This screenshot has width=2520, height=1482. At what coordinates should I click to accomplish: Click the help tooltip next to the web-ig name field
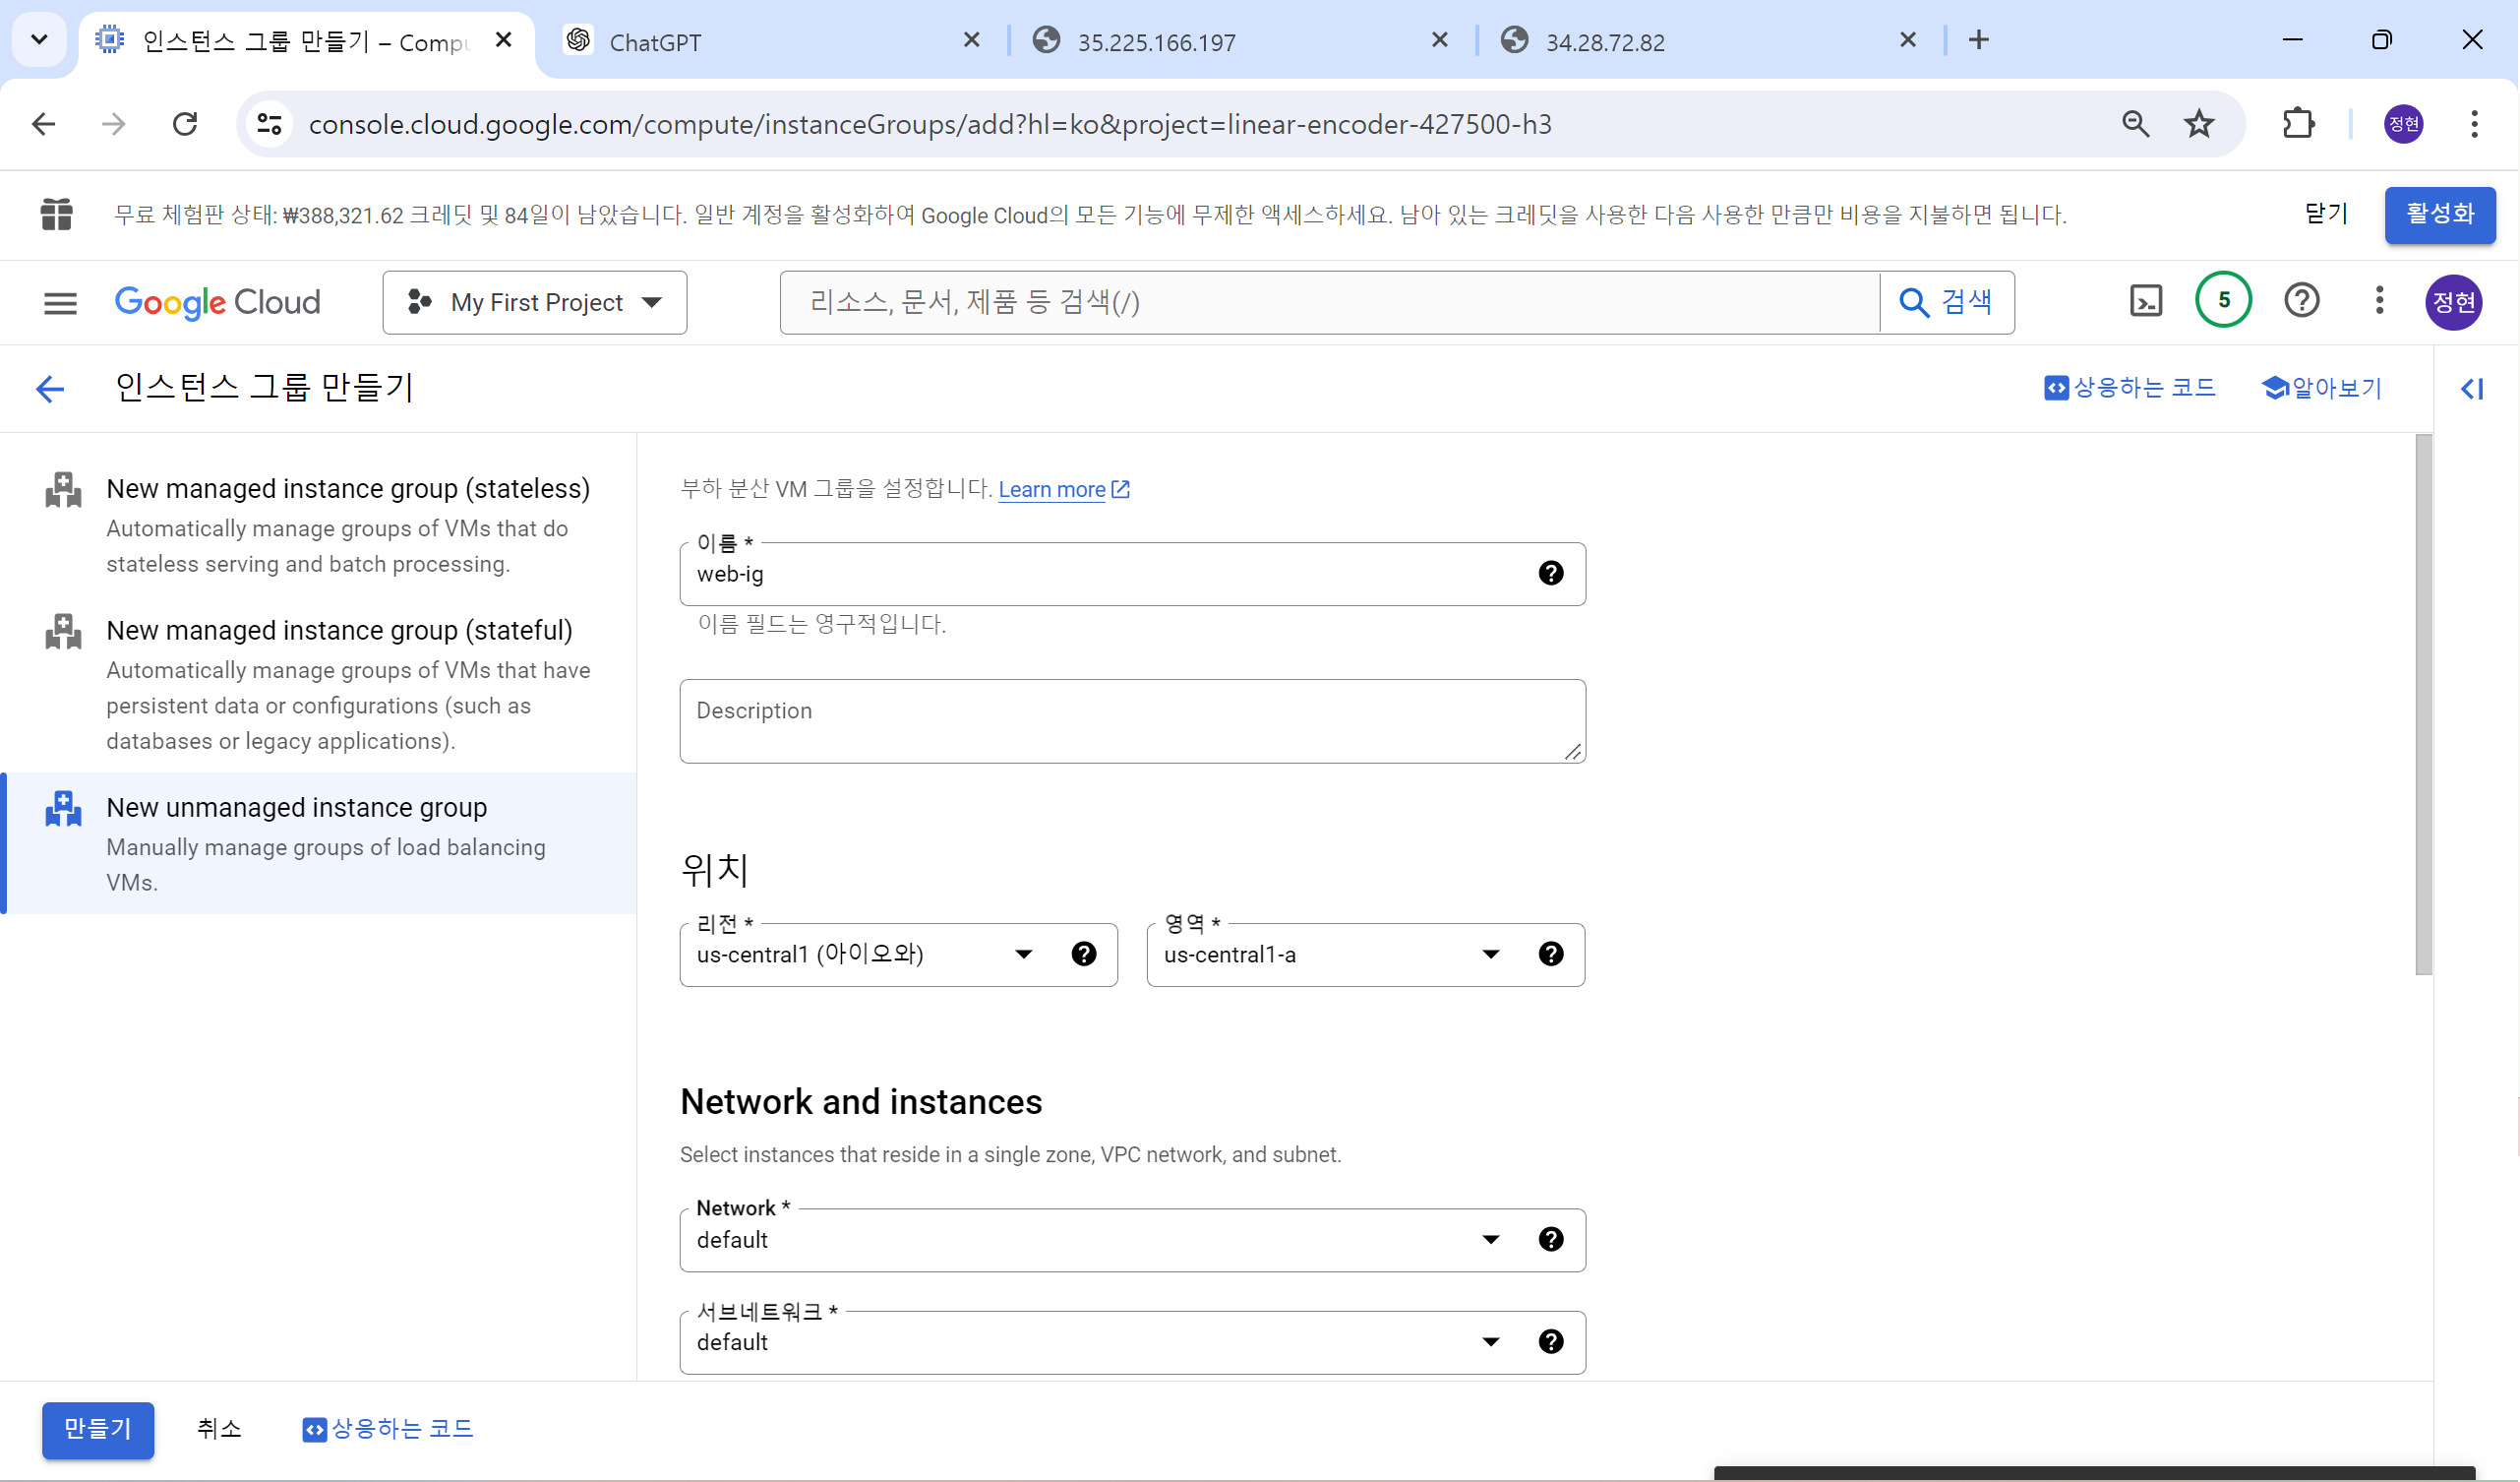click(x=1551, y=573)
